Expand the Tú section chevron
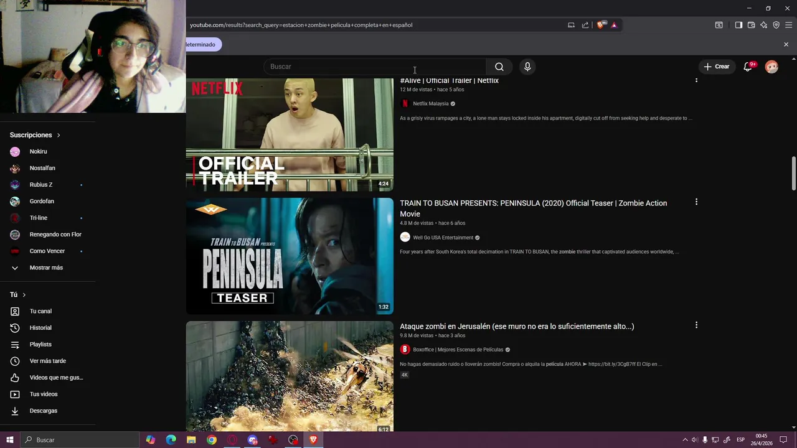 point(24,295)
